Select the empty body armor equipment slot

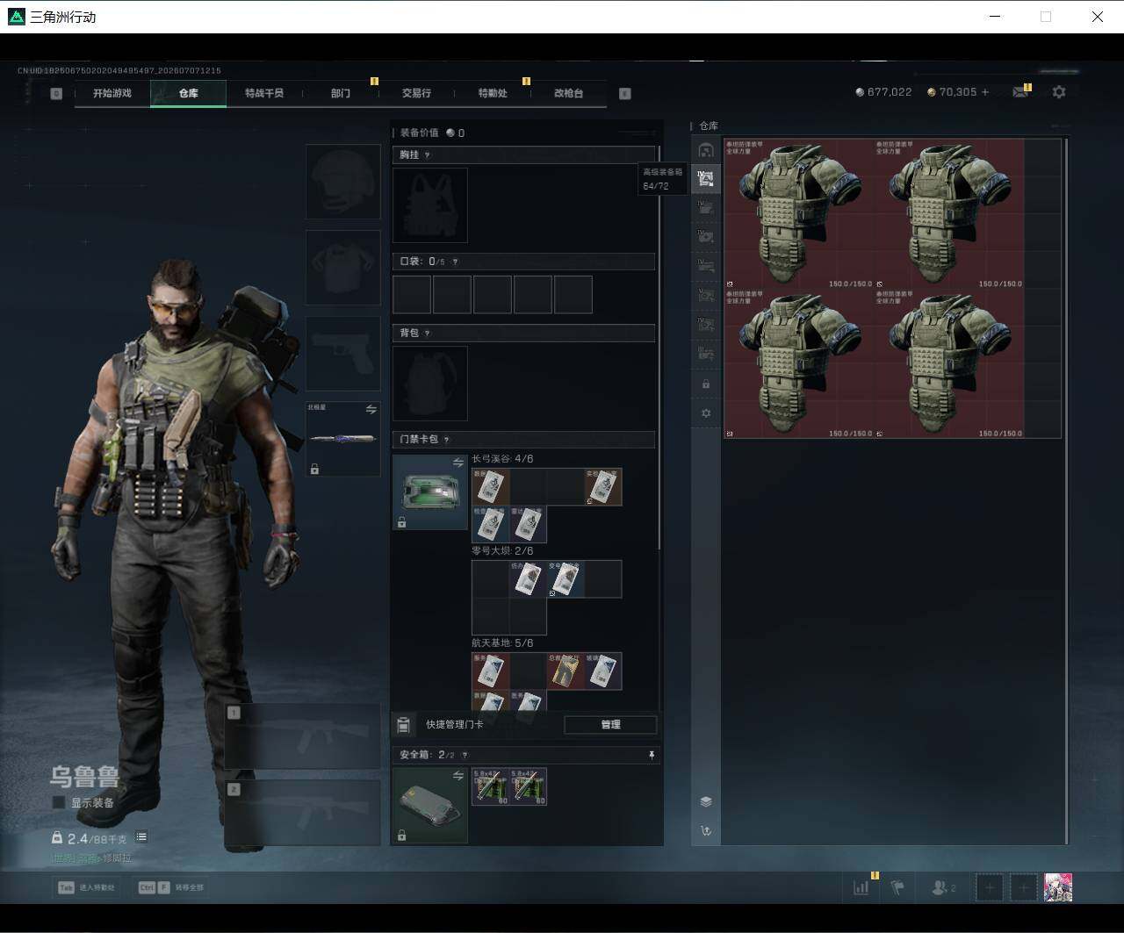point(342,268)
